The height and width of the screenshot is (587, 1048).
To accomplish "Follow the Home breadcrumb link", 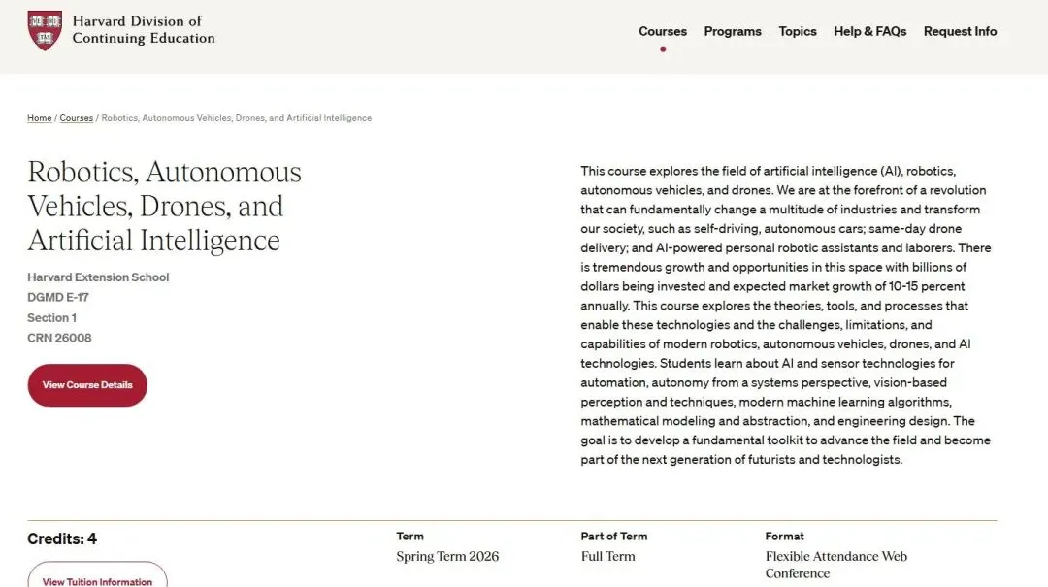I will point(40,118).
